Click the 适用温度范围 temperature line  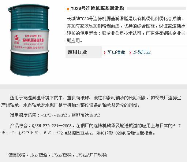(55, 115)
